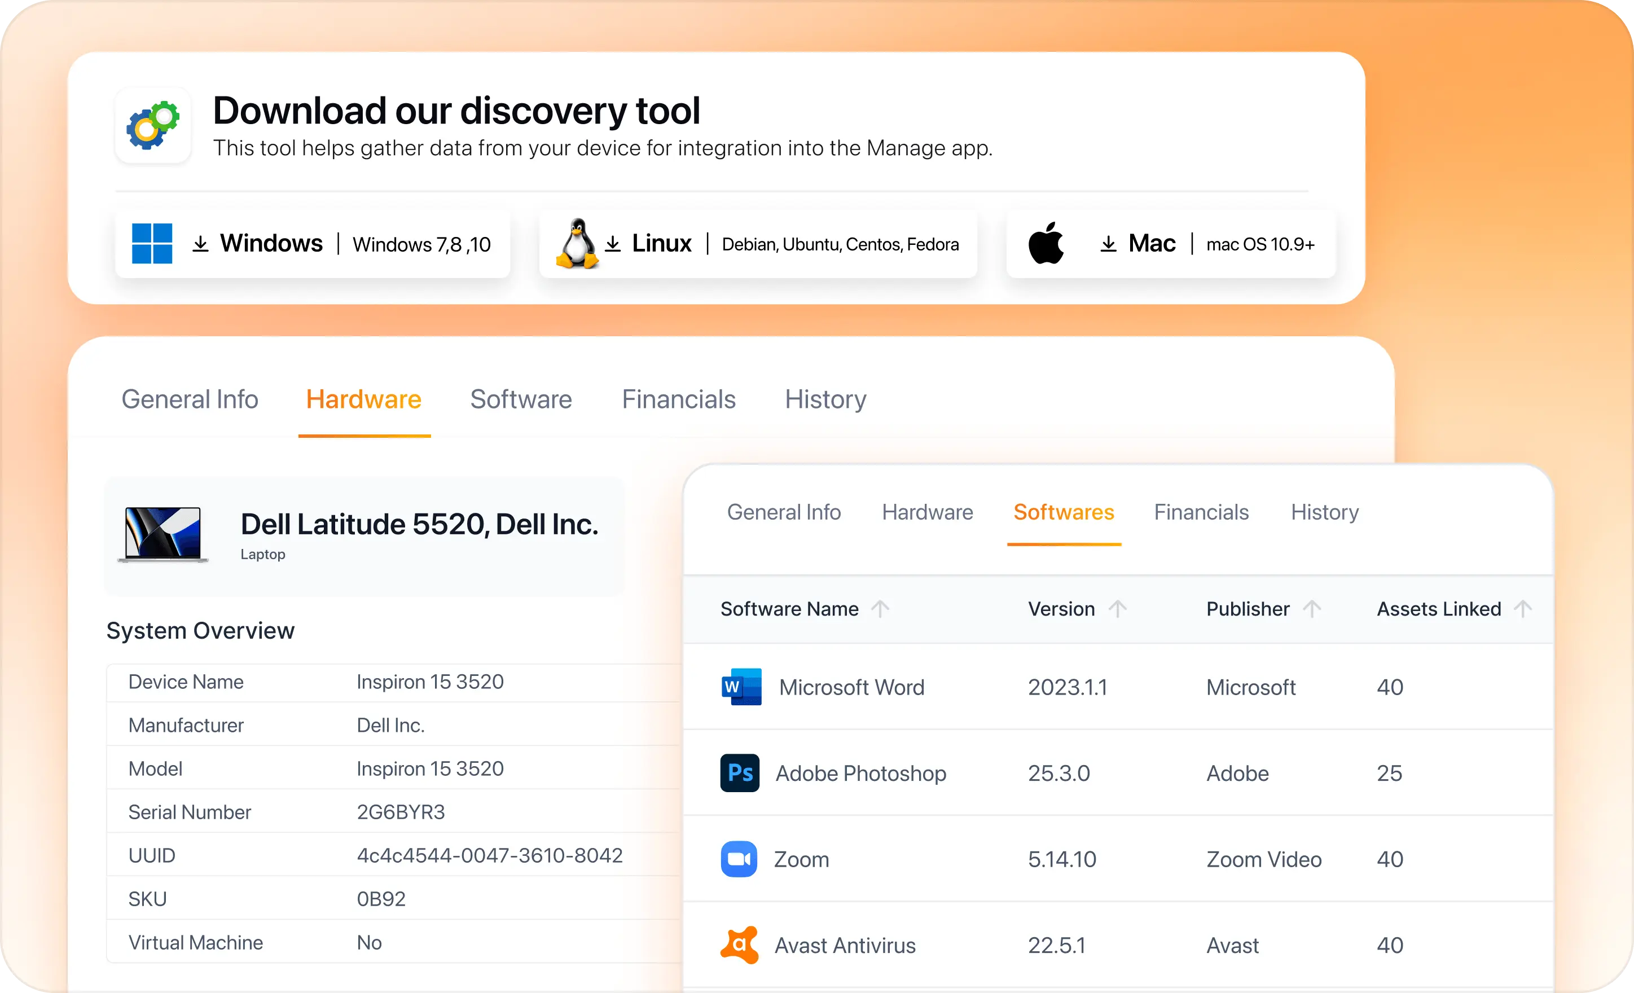Screen dimensions: 1634x993
Task: Click the Adobe Photoshop Ps icon
Action: pyautogui.click(x=739, y=773)
